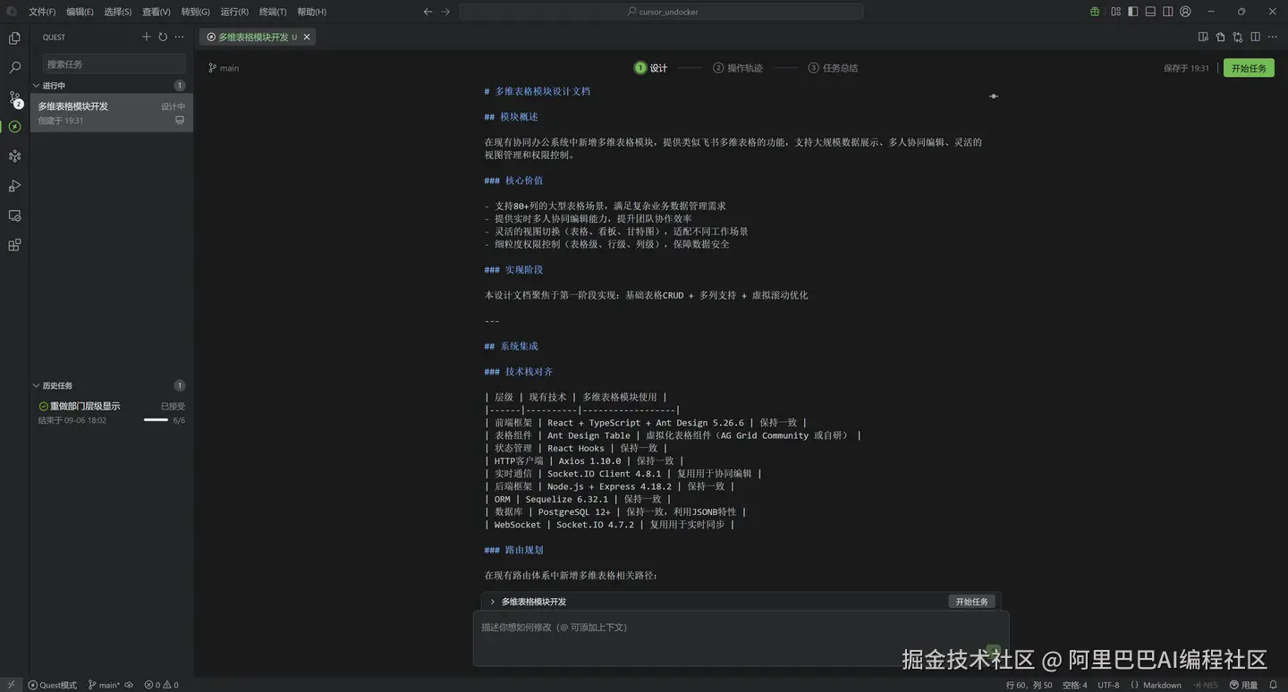Click the main branch label under the tab
The width and height of the screenshot is (1288, 692).
(x=224, y=68)
